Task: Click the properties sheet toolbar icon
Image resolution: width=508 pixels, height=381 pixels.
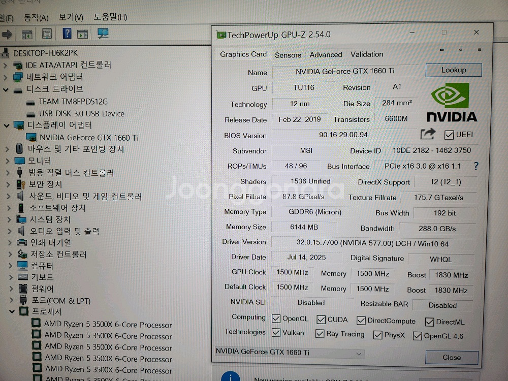Action: pos(46,34)
